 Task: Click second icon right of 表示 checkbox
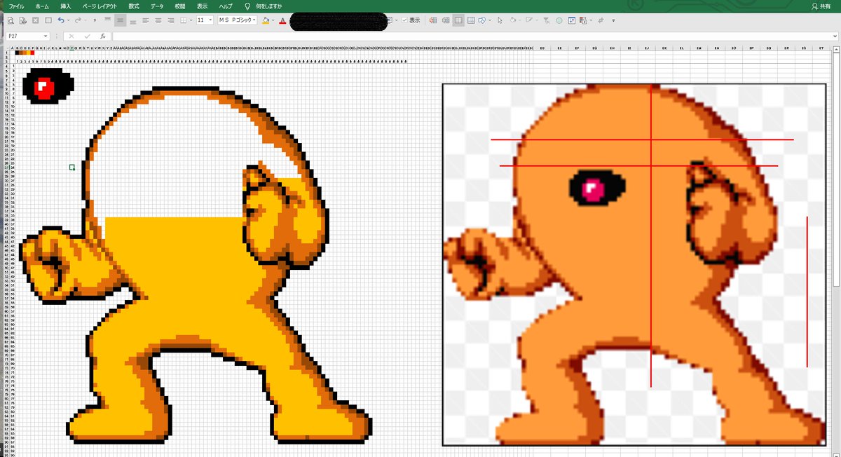(446, 20)
